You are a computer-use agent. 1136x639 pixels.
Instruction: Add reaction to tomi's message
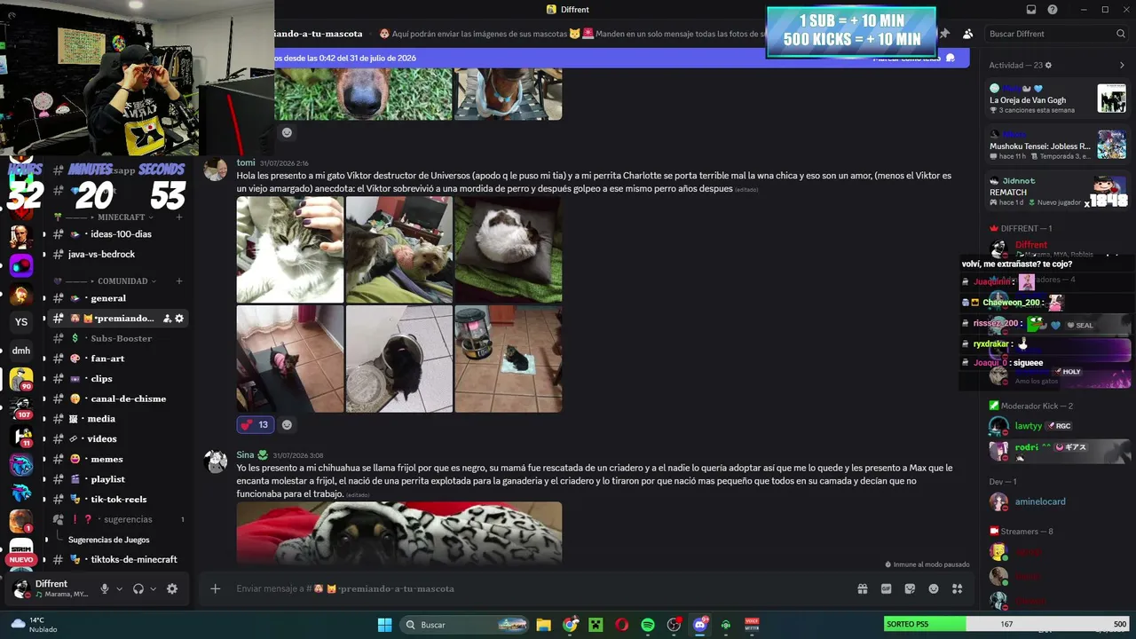pyautogui.click(x=287, y=425)
